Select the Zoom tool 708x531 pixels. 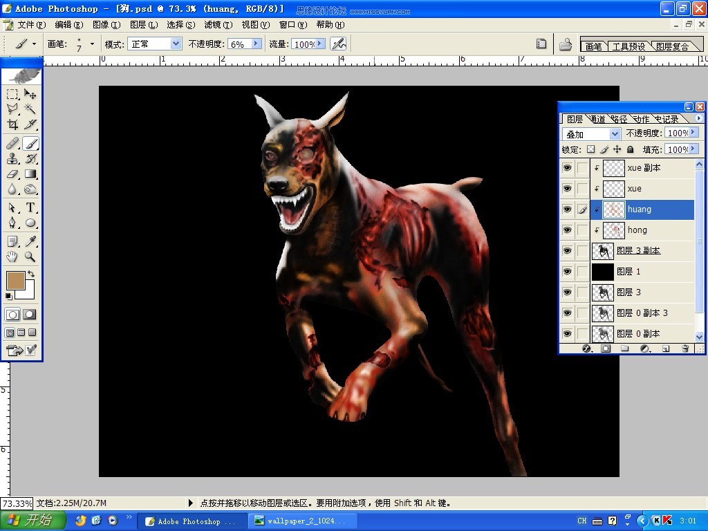click(x=30, y=257)
